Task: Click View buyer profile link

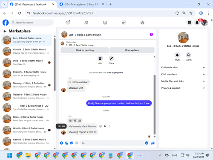Action: click(x=115, y=73)
